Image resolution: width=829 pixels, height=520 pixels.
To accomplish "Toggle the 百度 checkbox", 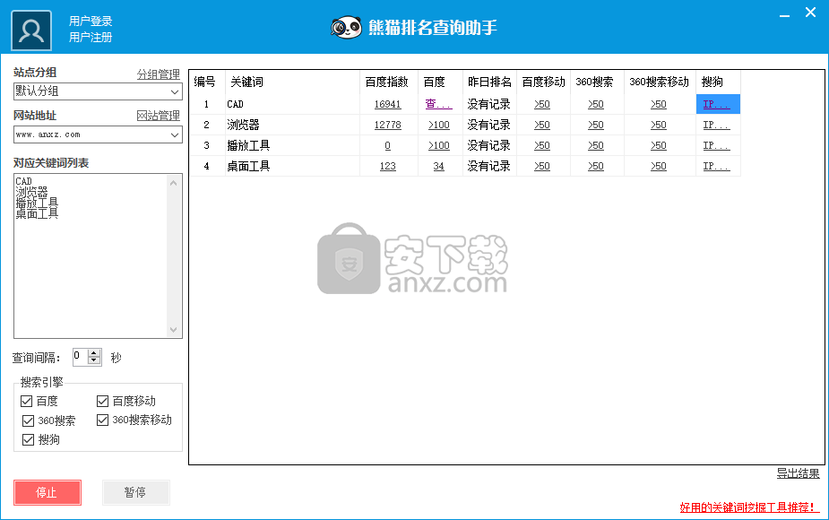I will click(26, 401).
